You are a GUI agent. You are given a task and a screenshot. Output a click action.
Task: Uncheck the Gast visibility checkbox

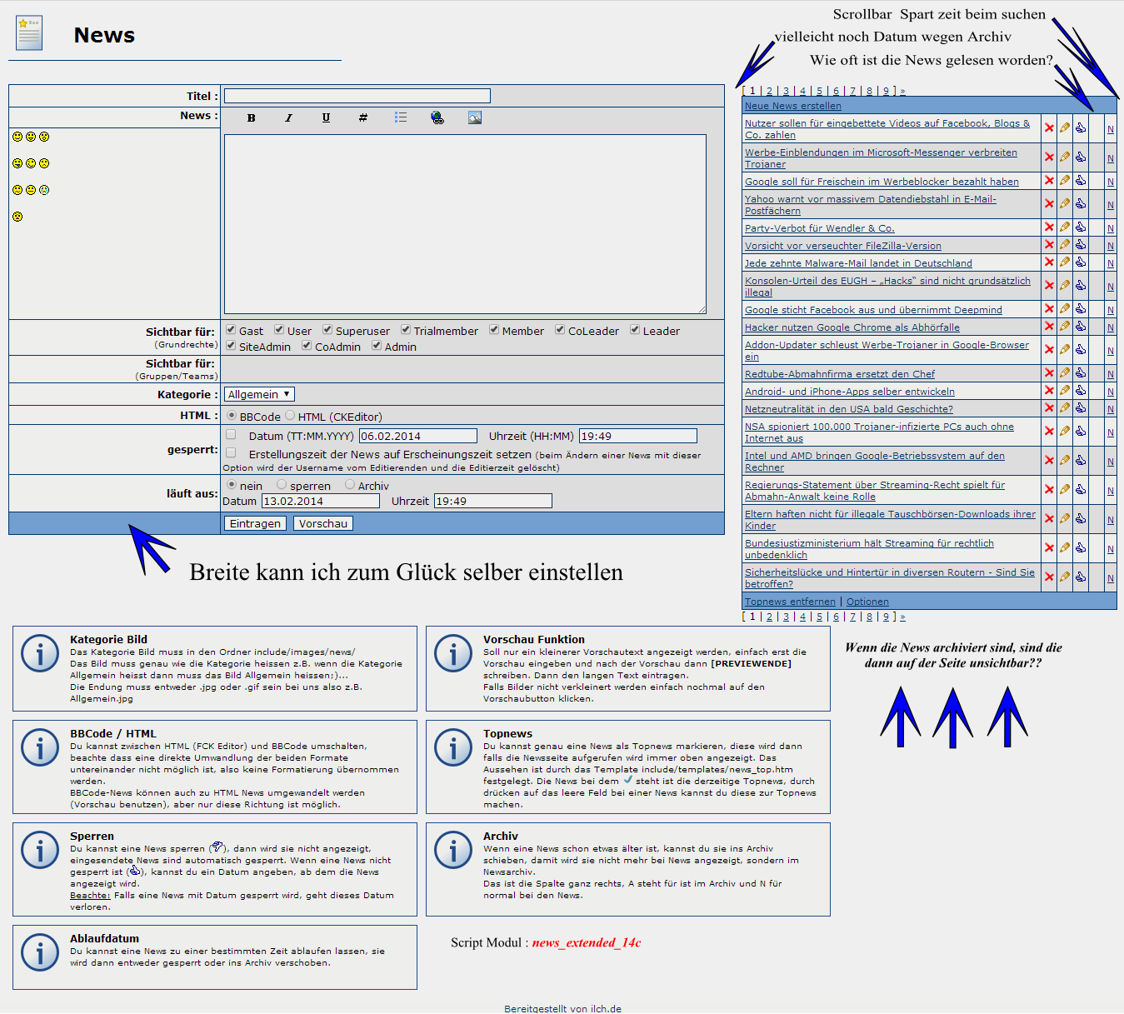click(x=231, y=330)
